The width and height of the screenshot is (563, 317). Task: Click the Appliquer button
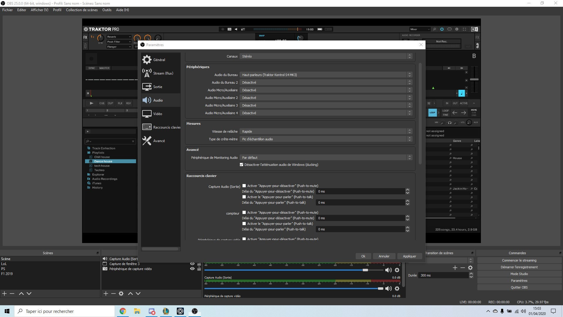[409, 256]
